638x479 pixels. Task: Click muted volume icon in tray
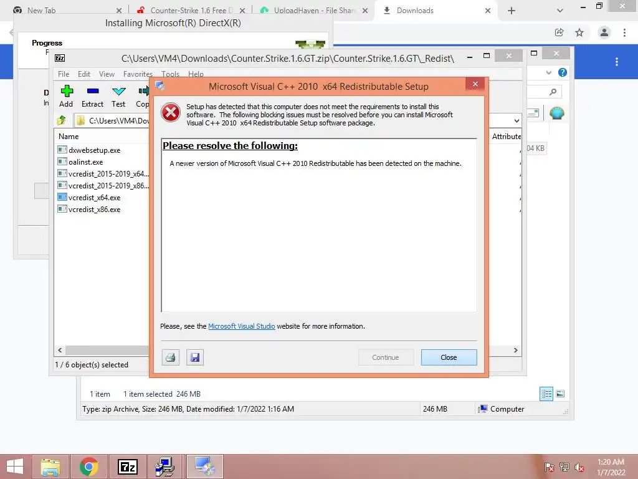coord(579,467)
